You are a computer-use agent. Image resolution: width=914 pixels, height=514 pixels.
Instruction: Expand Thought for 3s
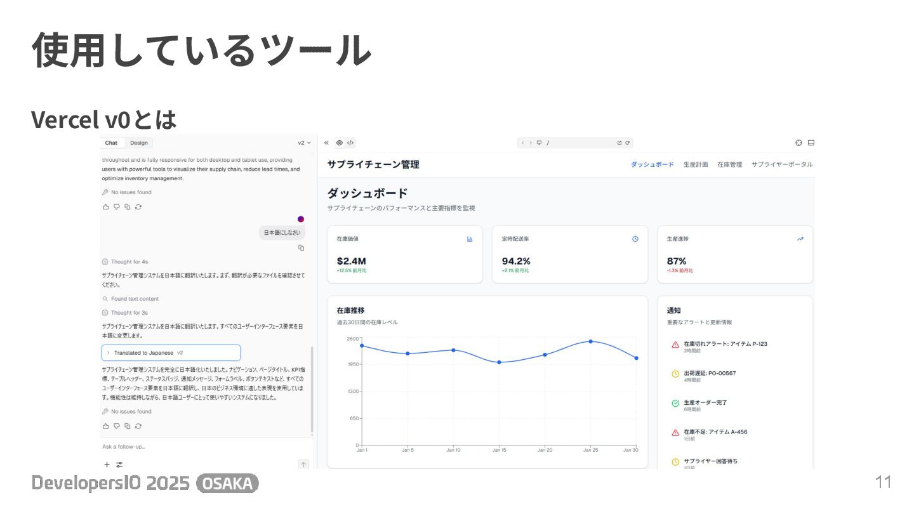tap(125, 313)
